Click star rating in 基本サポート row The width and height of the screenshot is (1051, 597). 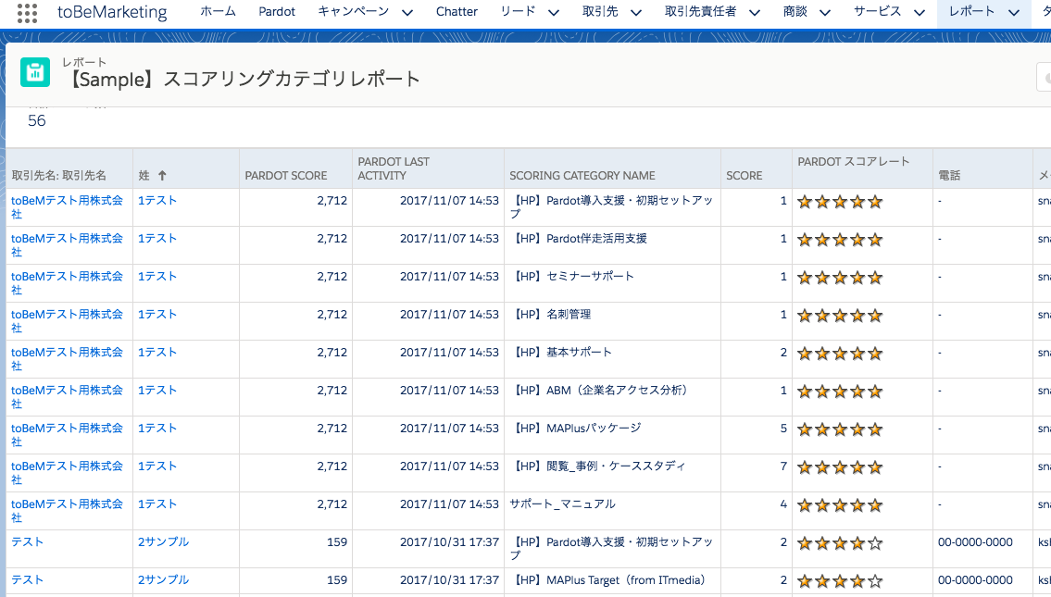[x=840, y=354]
